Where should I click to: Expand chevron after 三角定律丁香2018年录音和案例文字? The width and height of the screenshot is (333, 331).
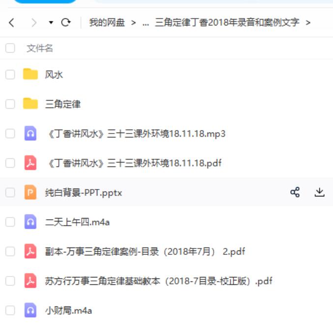[x=308, y=23]
